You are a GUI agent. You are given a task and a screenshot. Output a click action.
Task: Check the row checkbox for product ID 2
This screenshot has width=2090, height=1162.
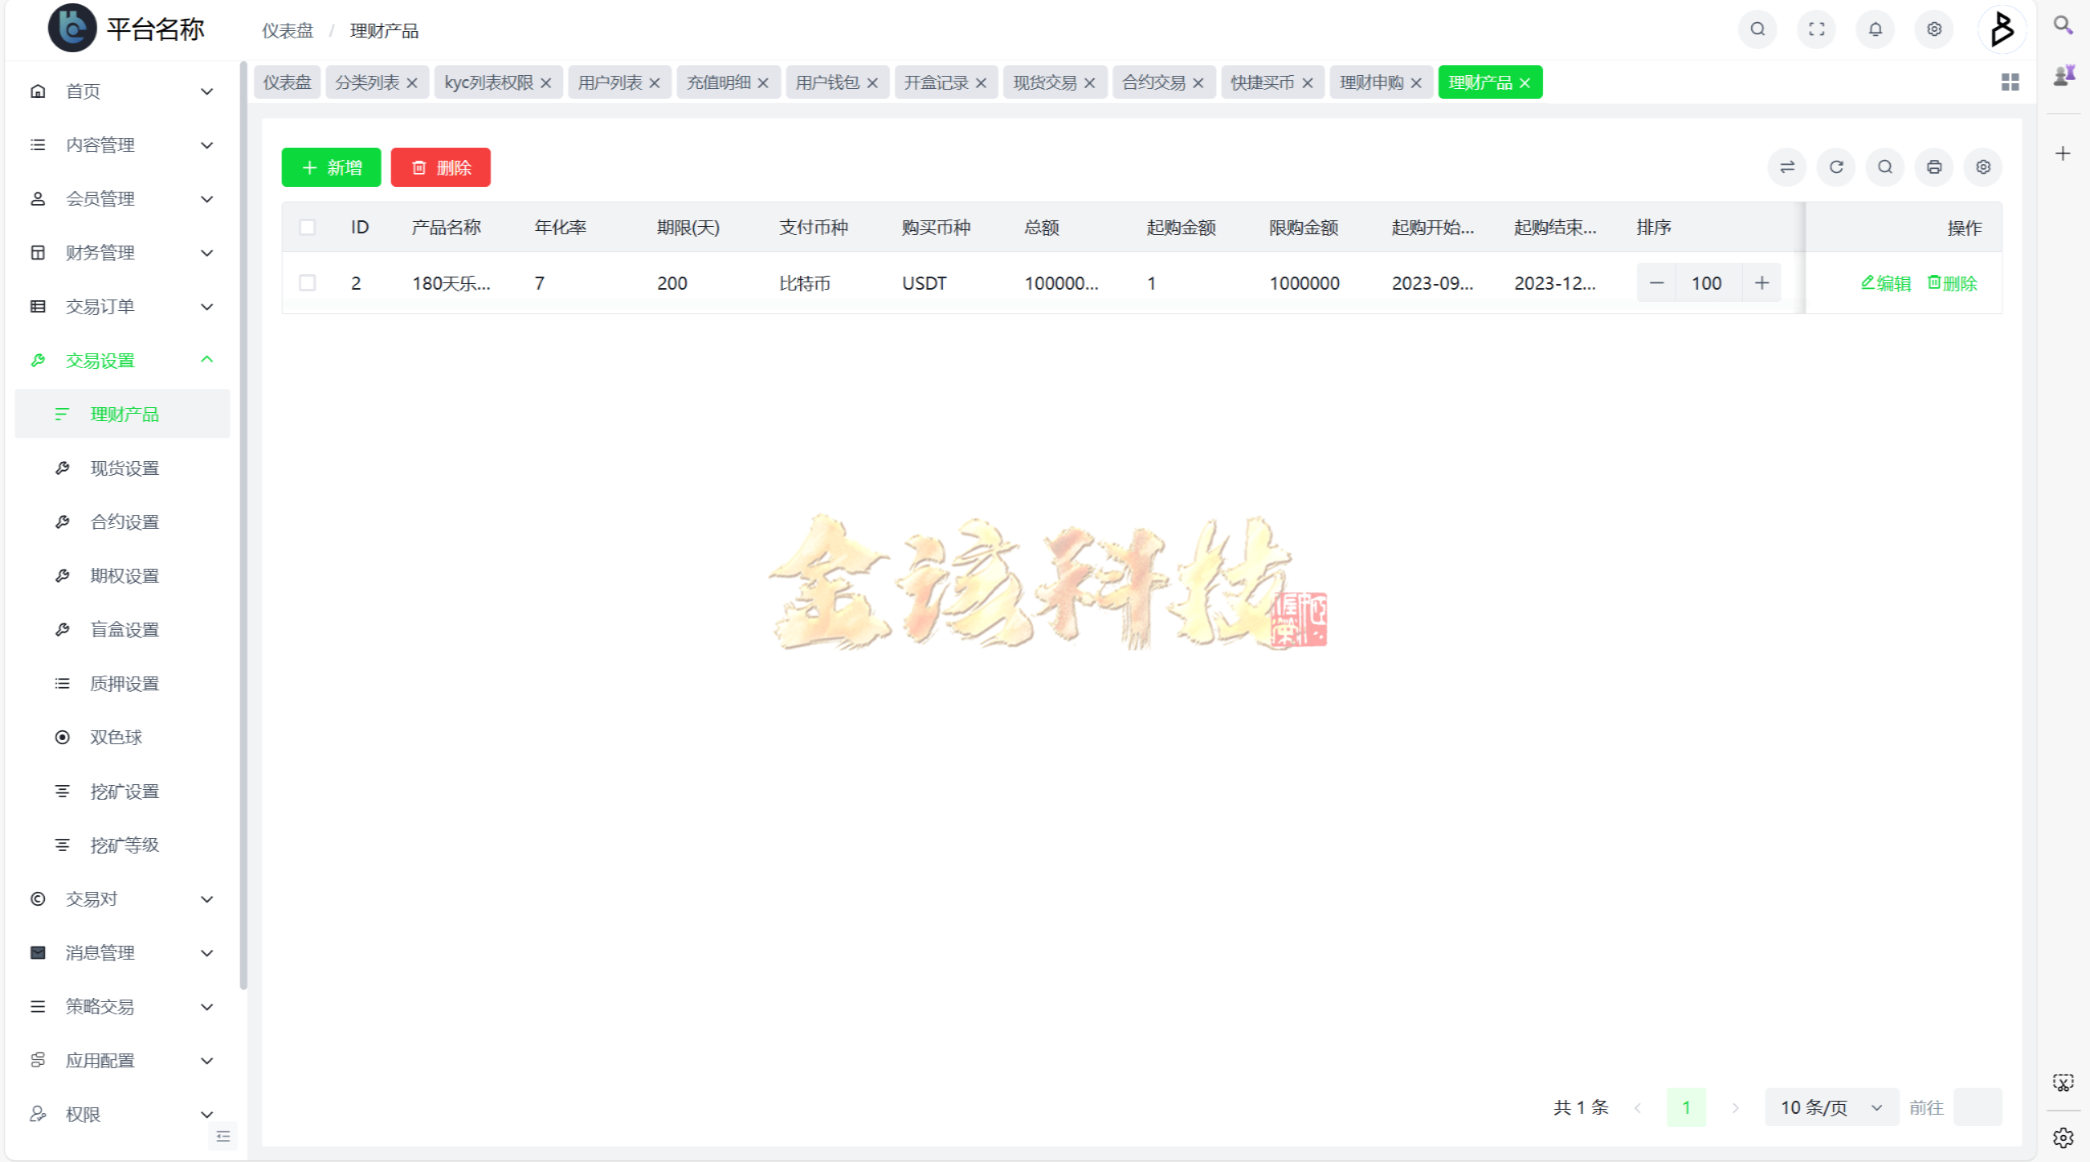click(308, 282)
